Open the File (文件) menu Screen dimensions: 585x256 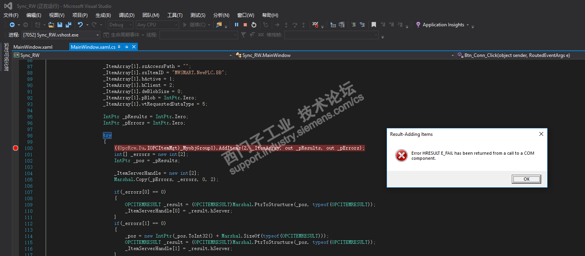pyautogui.click(x=11, y=15)
